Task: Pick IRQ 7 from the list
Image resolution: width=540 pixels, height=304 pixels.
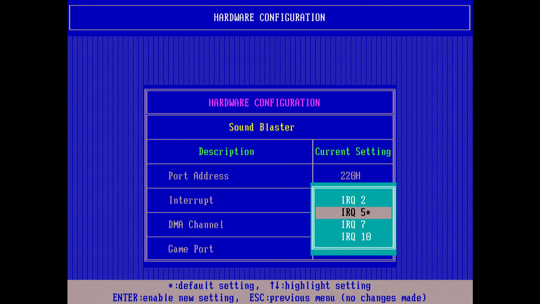Action: coord(353,225)
